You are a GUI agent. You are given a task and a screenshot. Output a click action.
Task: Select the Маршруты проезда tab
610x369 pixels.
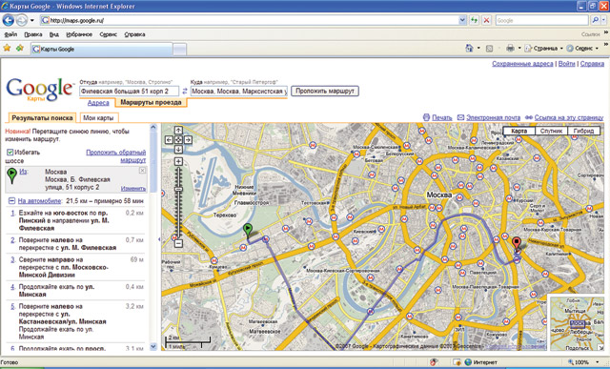pyautogui.click(x=151, y=102)
